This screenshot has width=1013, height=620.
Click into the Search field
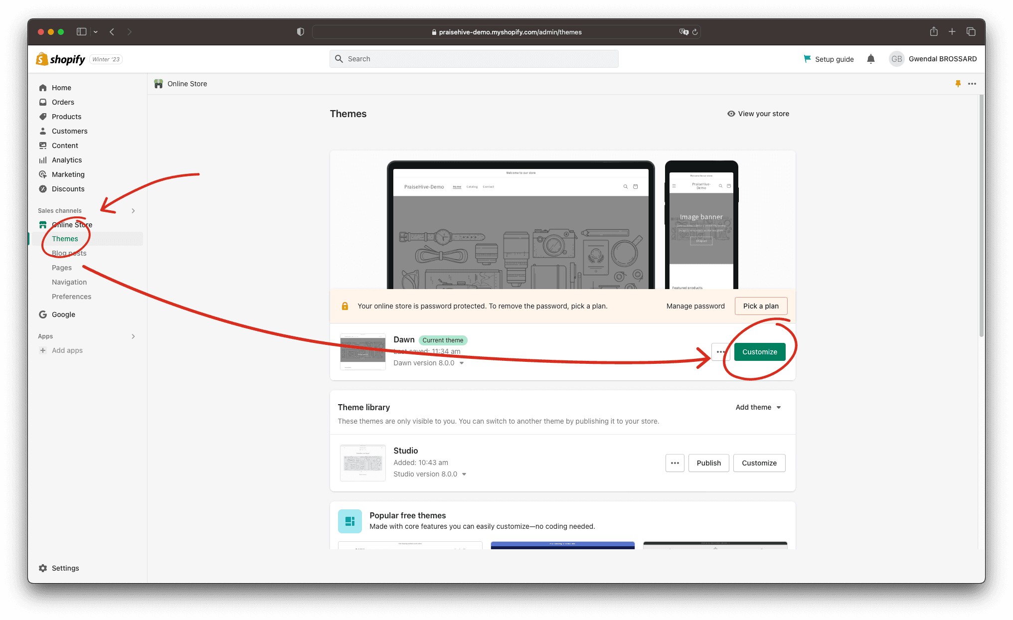[474, 59]
